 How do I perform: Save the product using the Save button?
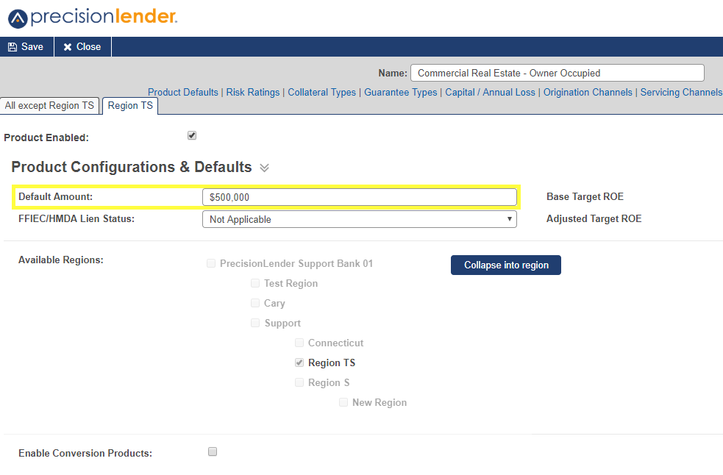pos(26,47)
